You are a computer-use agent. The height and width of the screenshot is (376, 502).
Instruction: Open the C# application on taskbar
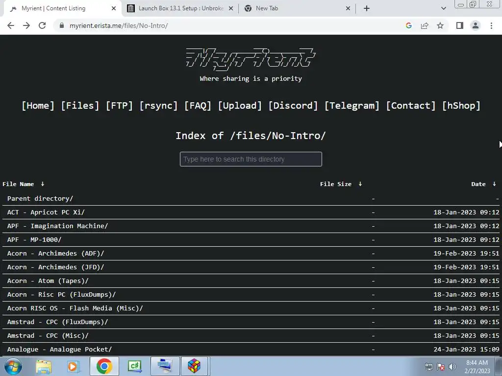134,366
